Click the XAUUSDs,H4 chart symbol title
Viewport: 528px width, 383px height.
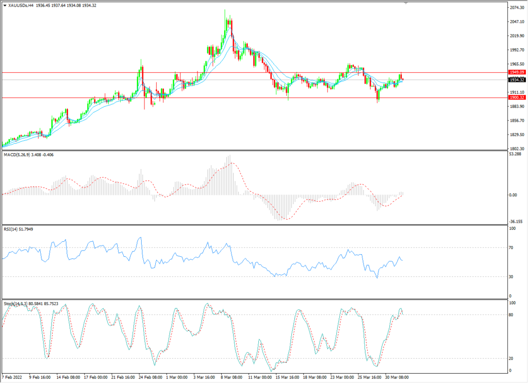(x=21, y=6)
